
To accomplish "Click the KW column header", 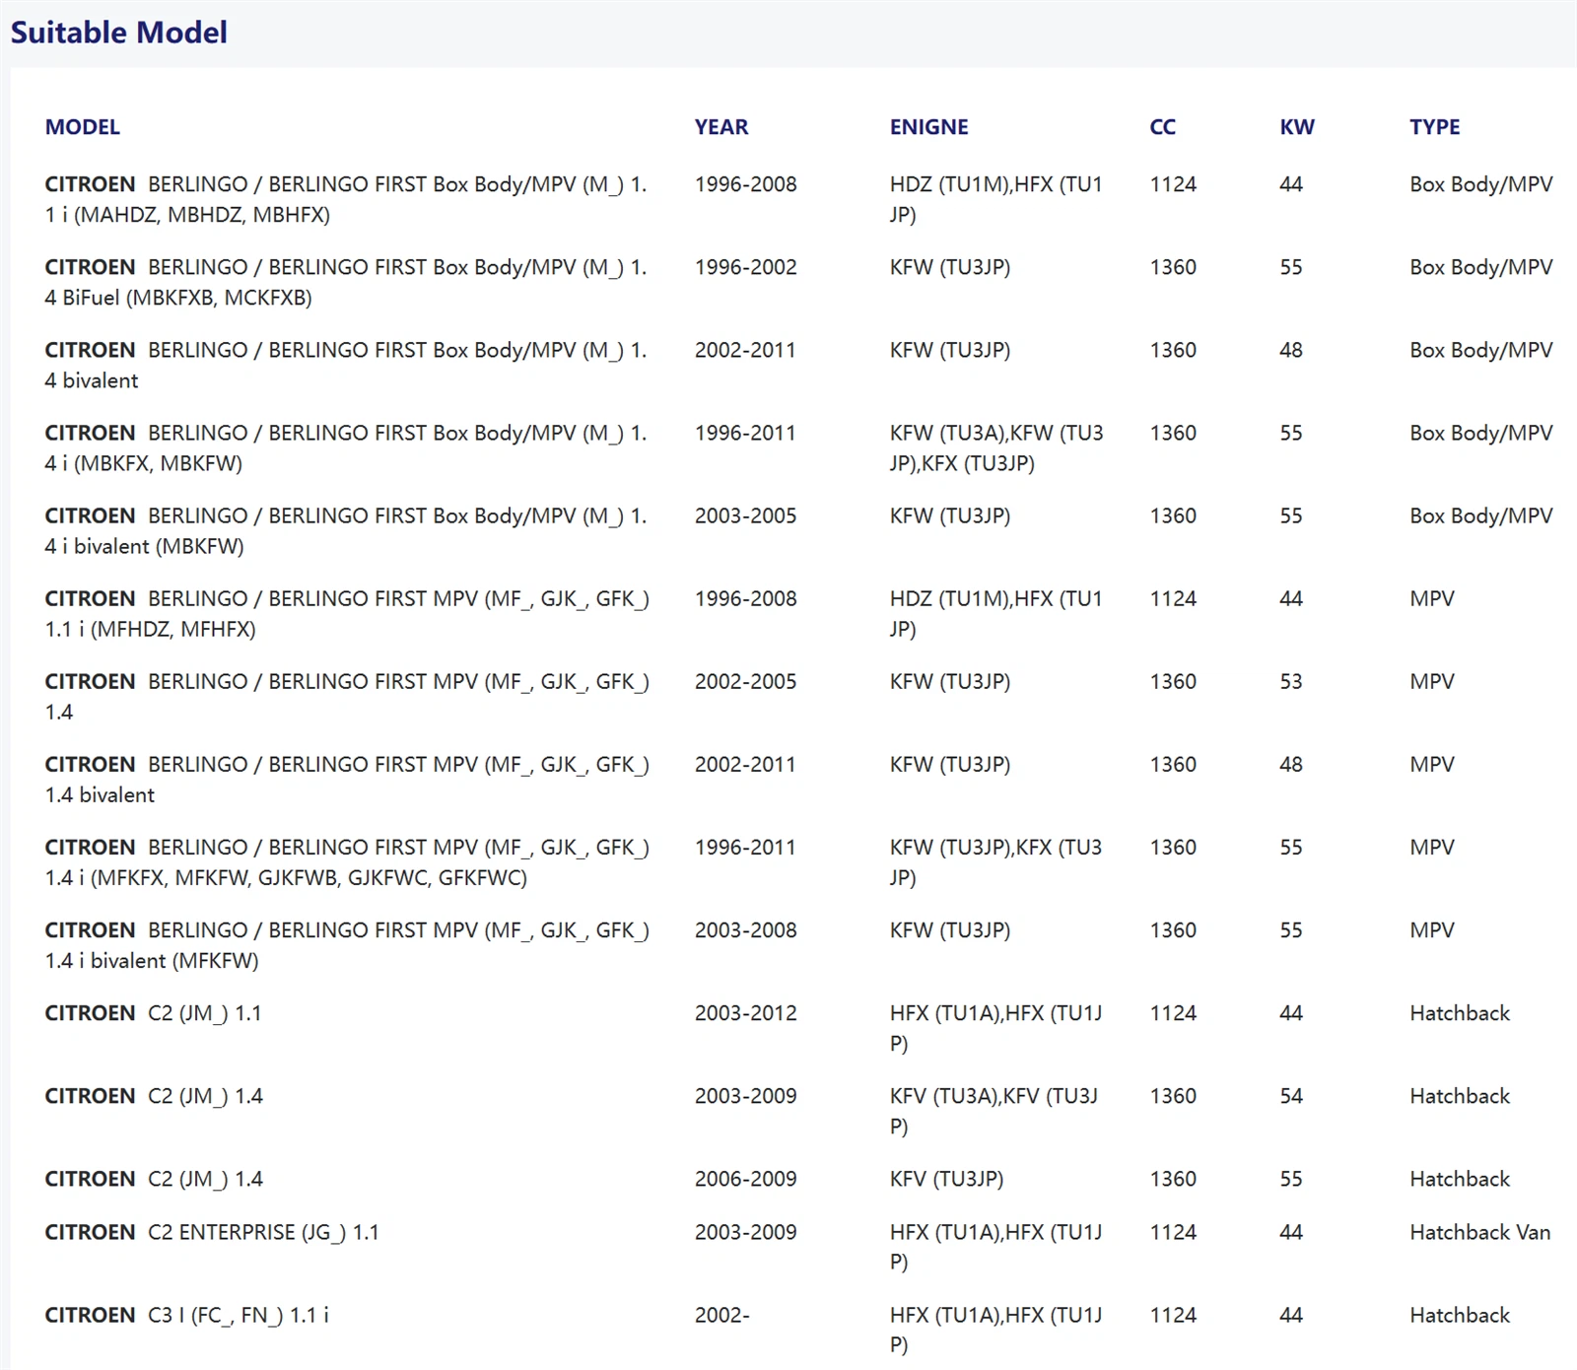I will click(1296, 127).
